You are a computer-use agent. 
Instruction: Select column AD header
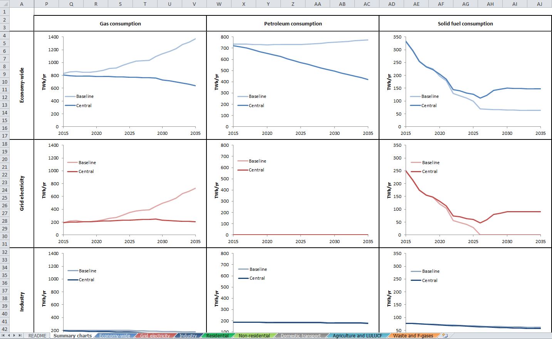(x=391, y=4)
